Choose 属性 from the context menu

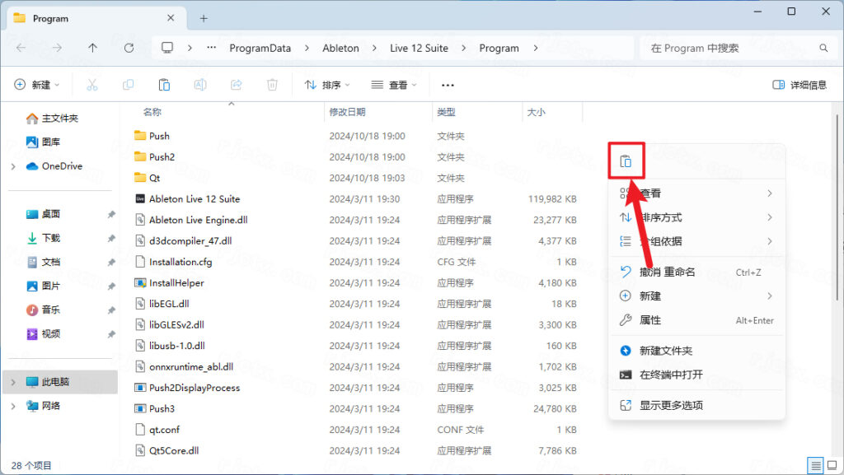[650, 320]
